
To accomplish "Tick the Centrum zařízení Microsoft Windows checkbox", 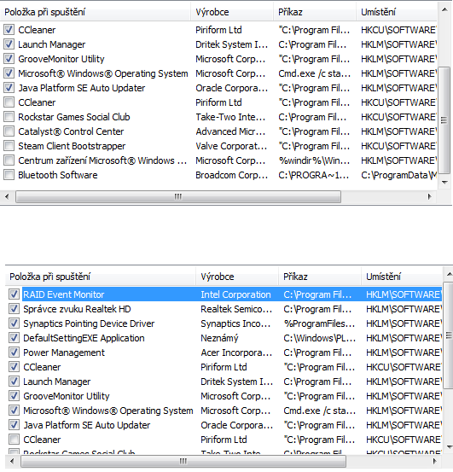I will 9,160.
